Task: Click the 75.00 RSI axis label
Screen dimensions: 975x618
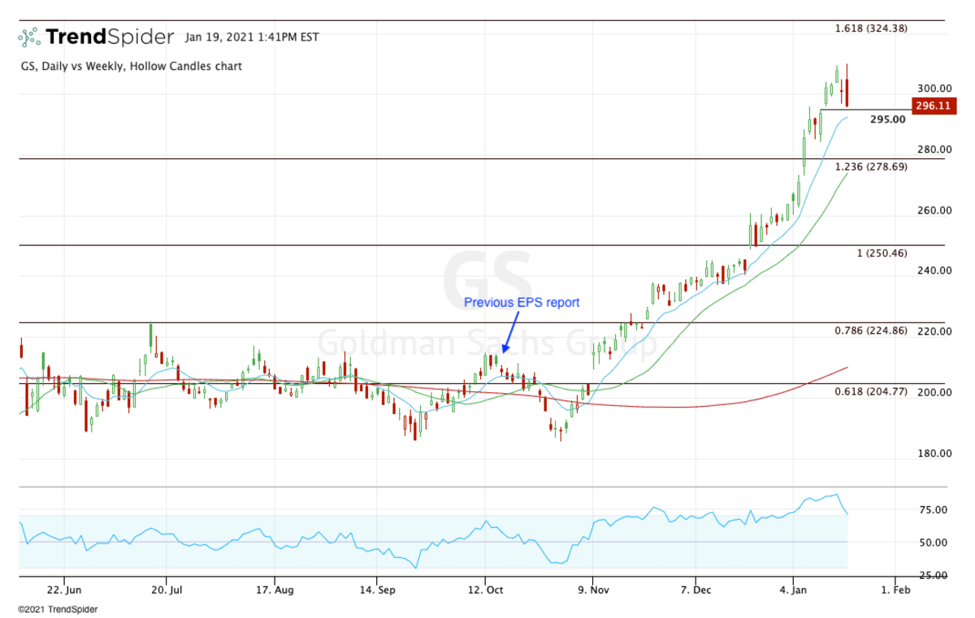Action: click(x=934, y=510)
